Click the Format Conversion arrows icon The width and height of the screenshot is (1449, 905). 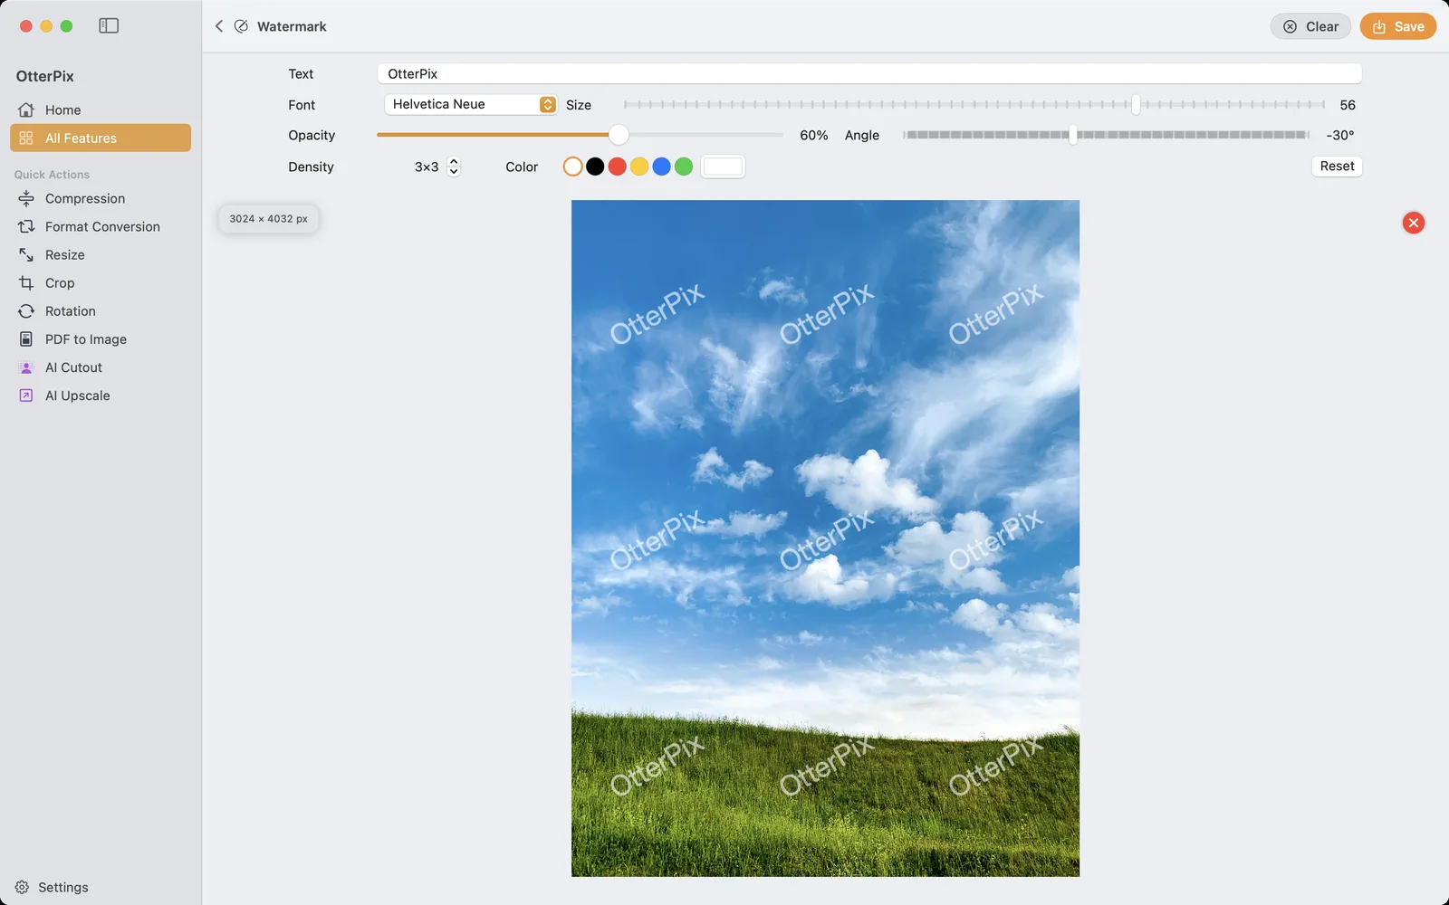(x=26, y=226)
